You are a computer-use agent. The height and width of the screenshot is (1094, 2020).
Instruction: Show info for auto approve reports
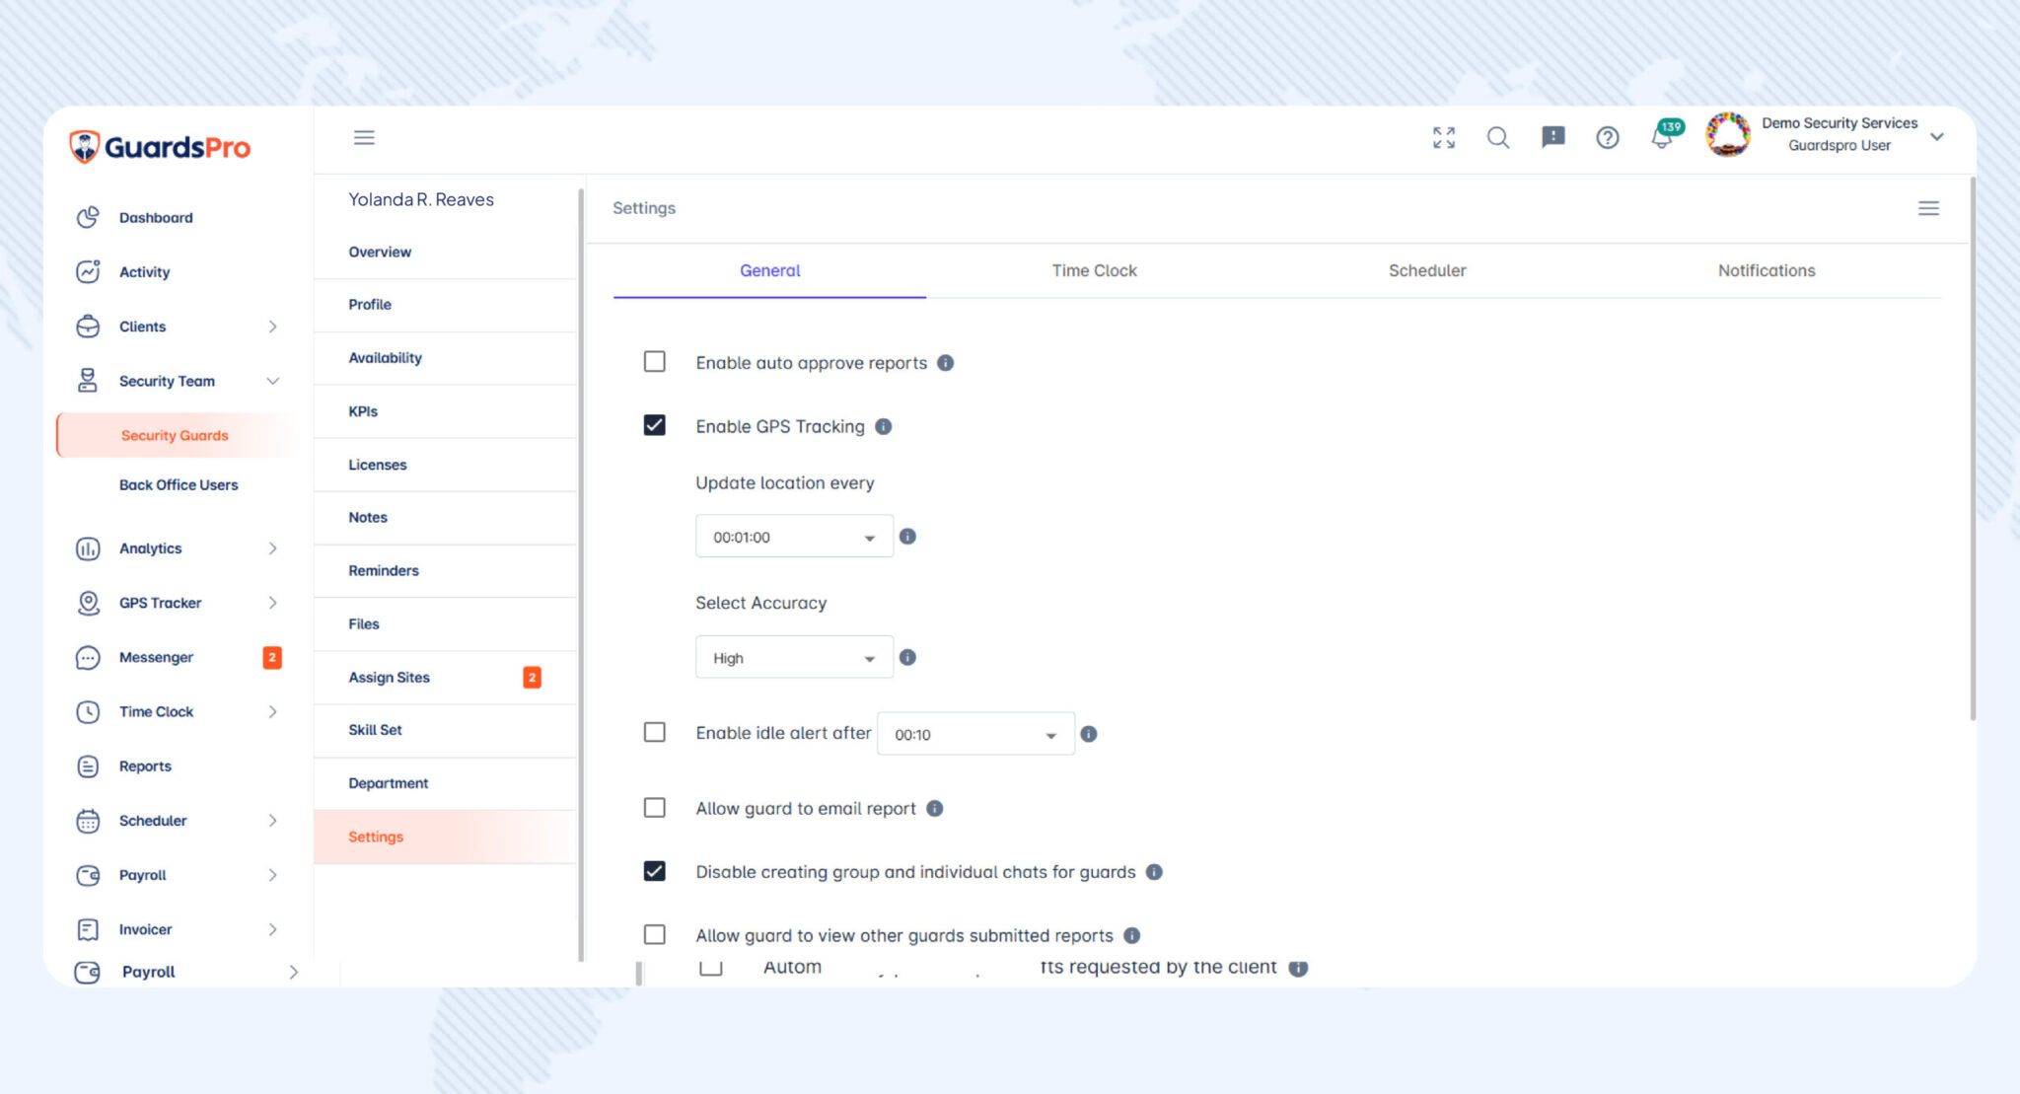coord(945,363)
